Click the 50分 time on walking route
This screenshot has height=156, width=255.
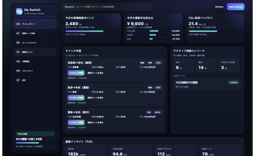click(123, 92)
